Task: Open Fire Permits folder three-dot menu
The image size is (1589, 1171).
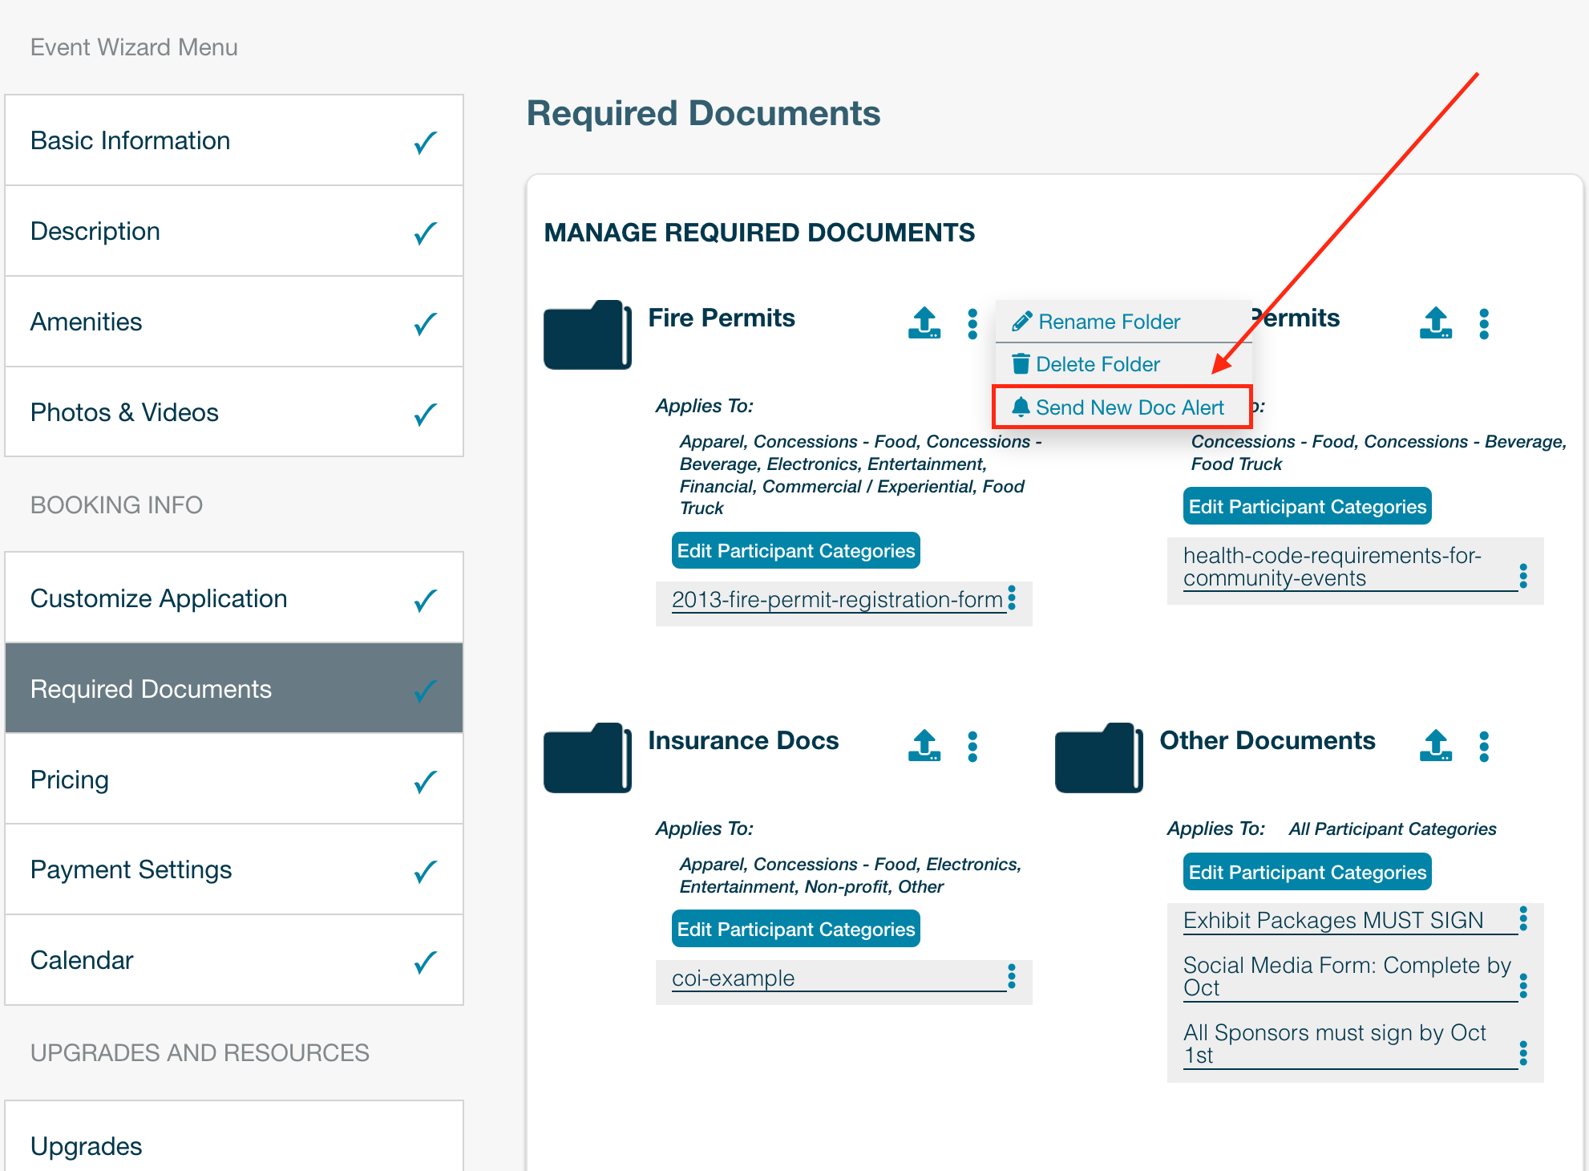Action: [x=972, y=324]
